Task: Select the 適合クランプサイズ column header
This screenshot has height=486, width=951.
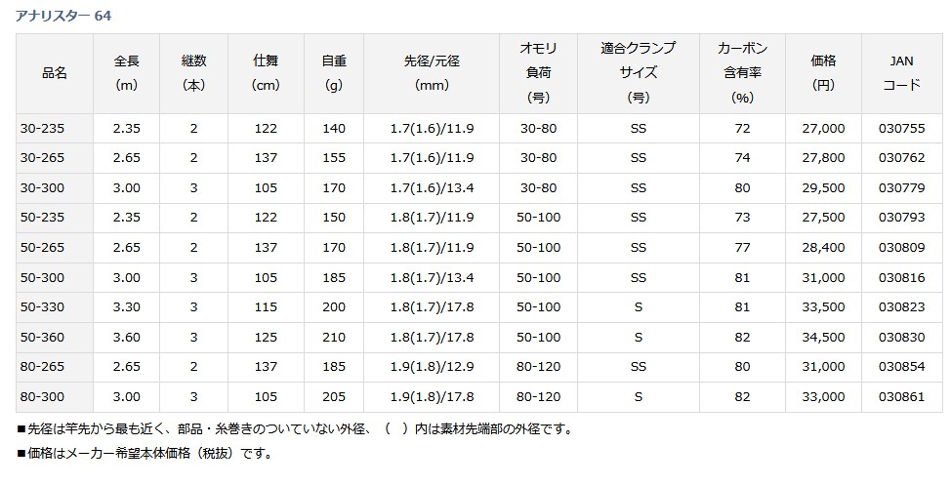Action: (x=639, y=73)
